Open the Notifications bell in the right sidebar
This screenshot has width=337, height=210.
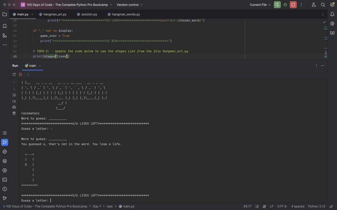(x=332, y=14)
